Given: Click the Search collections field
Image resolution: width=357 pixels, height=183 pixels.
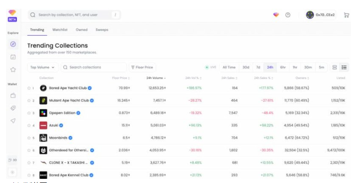Looking at the screenshot, I should 94,67.
